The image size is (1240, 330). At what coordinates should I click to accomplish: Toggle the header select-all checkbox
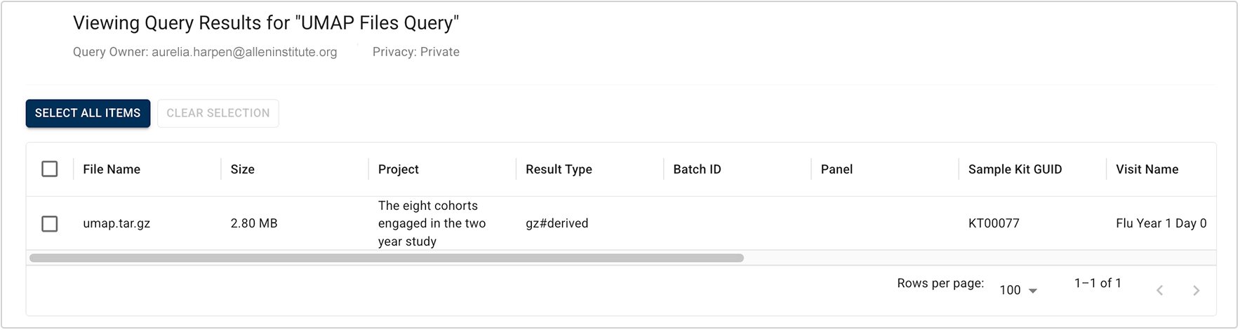point(50,169)
